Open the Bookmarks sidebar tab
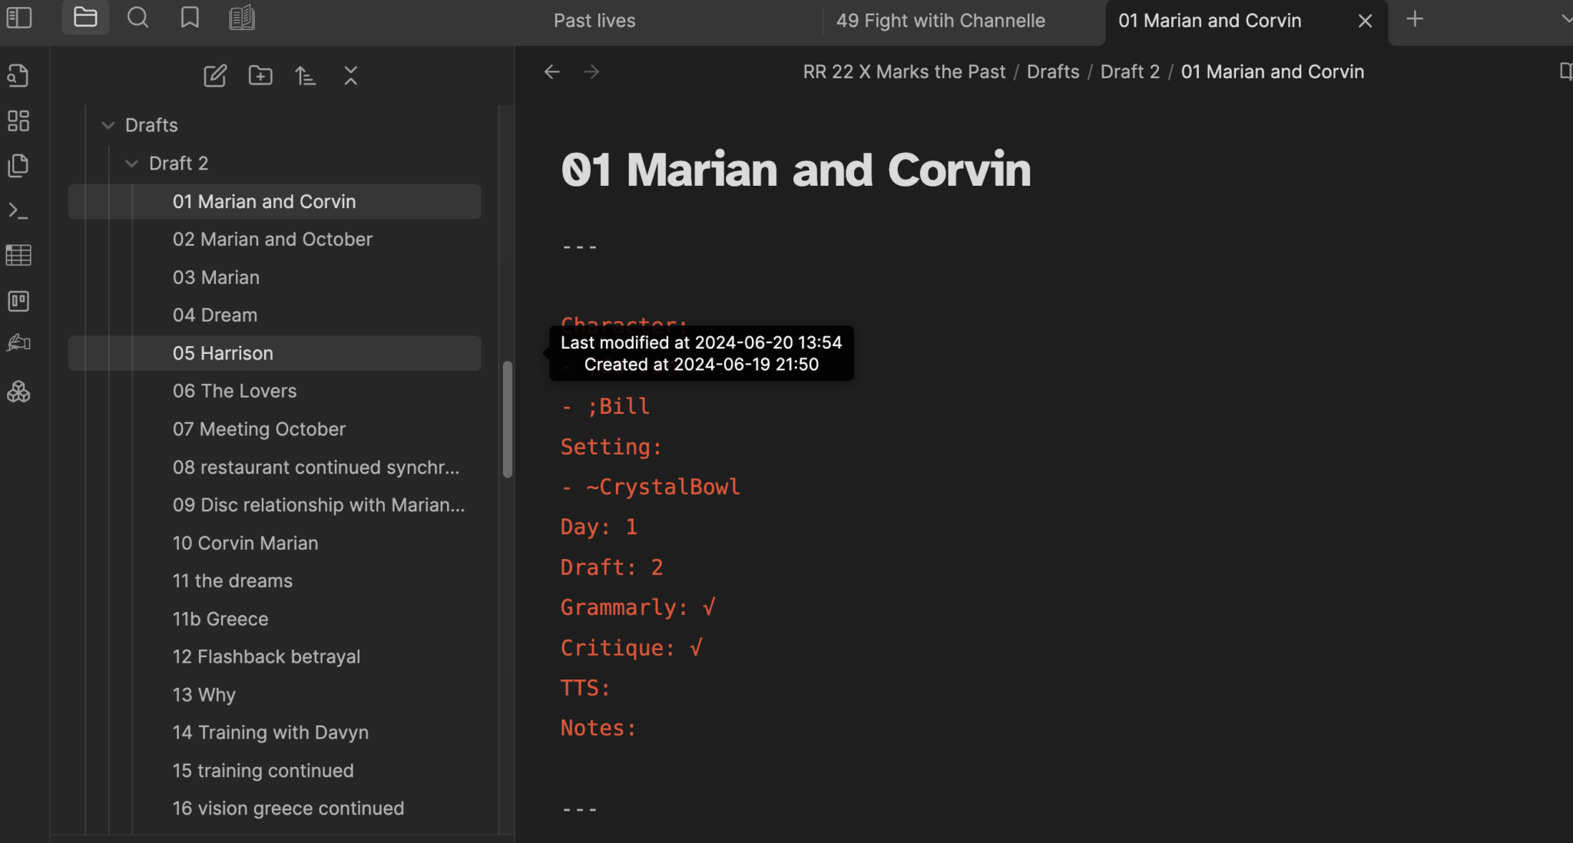The height and width of the screenshot is (843, 1573). [x=189, y=17]
